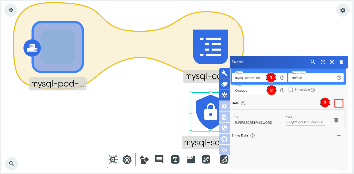The width and height of the screenshot is (354, 174).
Task: Expand the Secret panel to fullscreen
Action: tap(332, 62)
